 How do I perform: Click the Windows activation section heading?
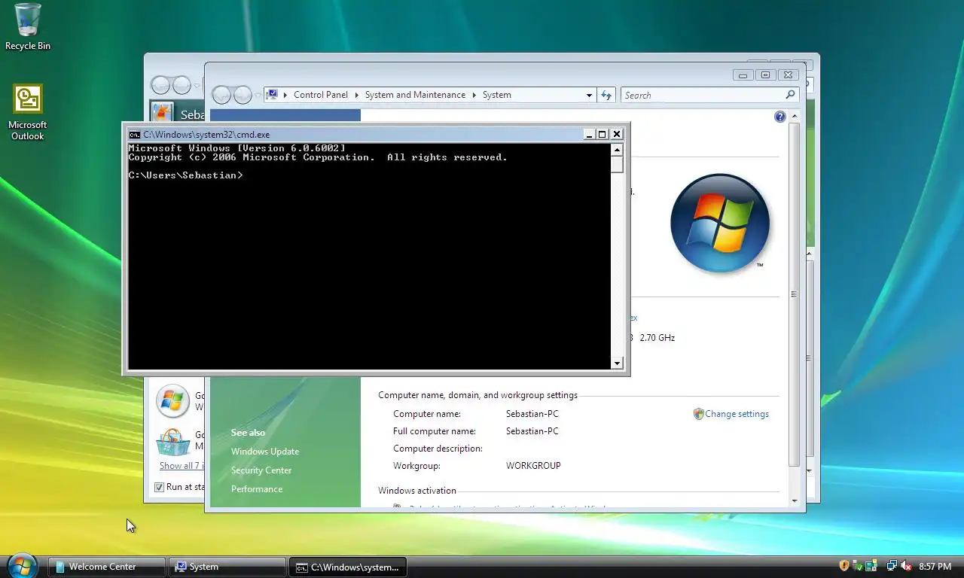[x=417, y=491]
